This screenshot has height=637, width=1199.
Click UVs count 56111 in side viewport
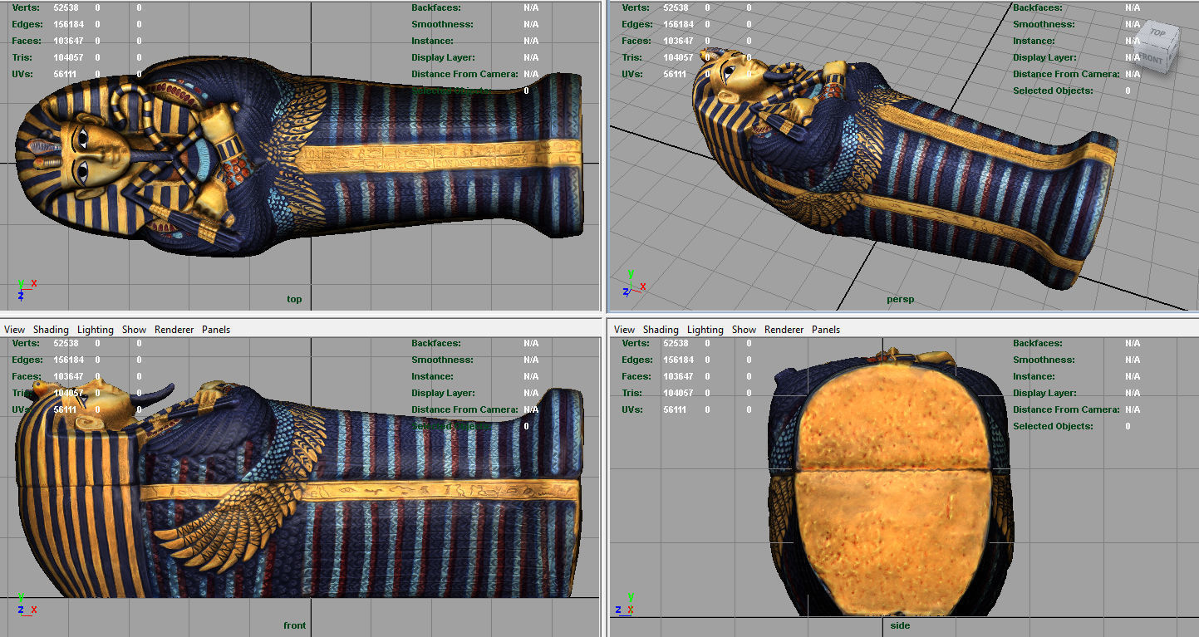point(676,409)
